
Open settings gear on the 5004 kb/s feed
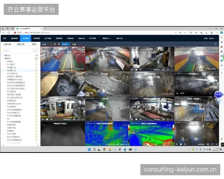pos(74,119)
